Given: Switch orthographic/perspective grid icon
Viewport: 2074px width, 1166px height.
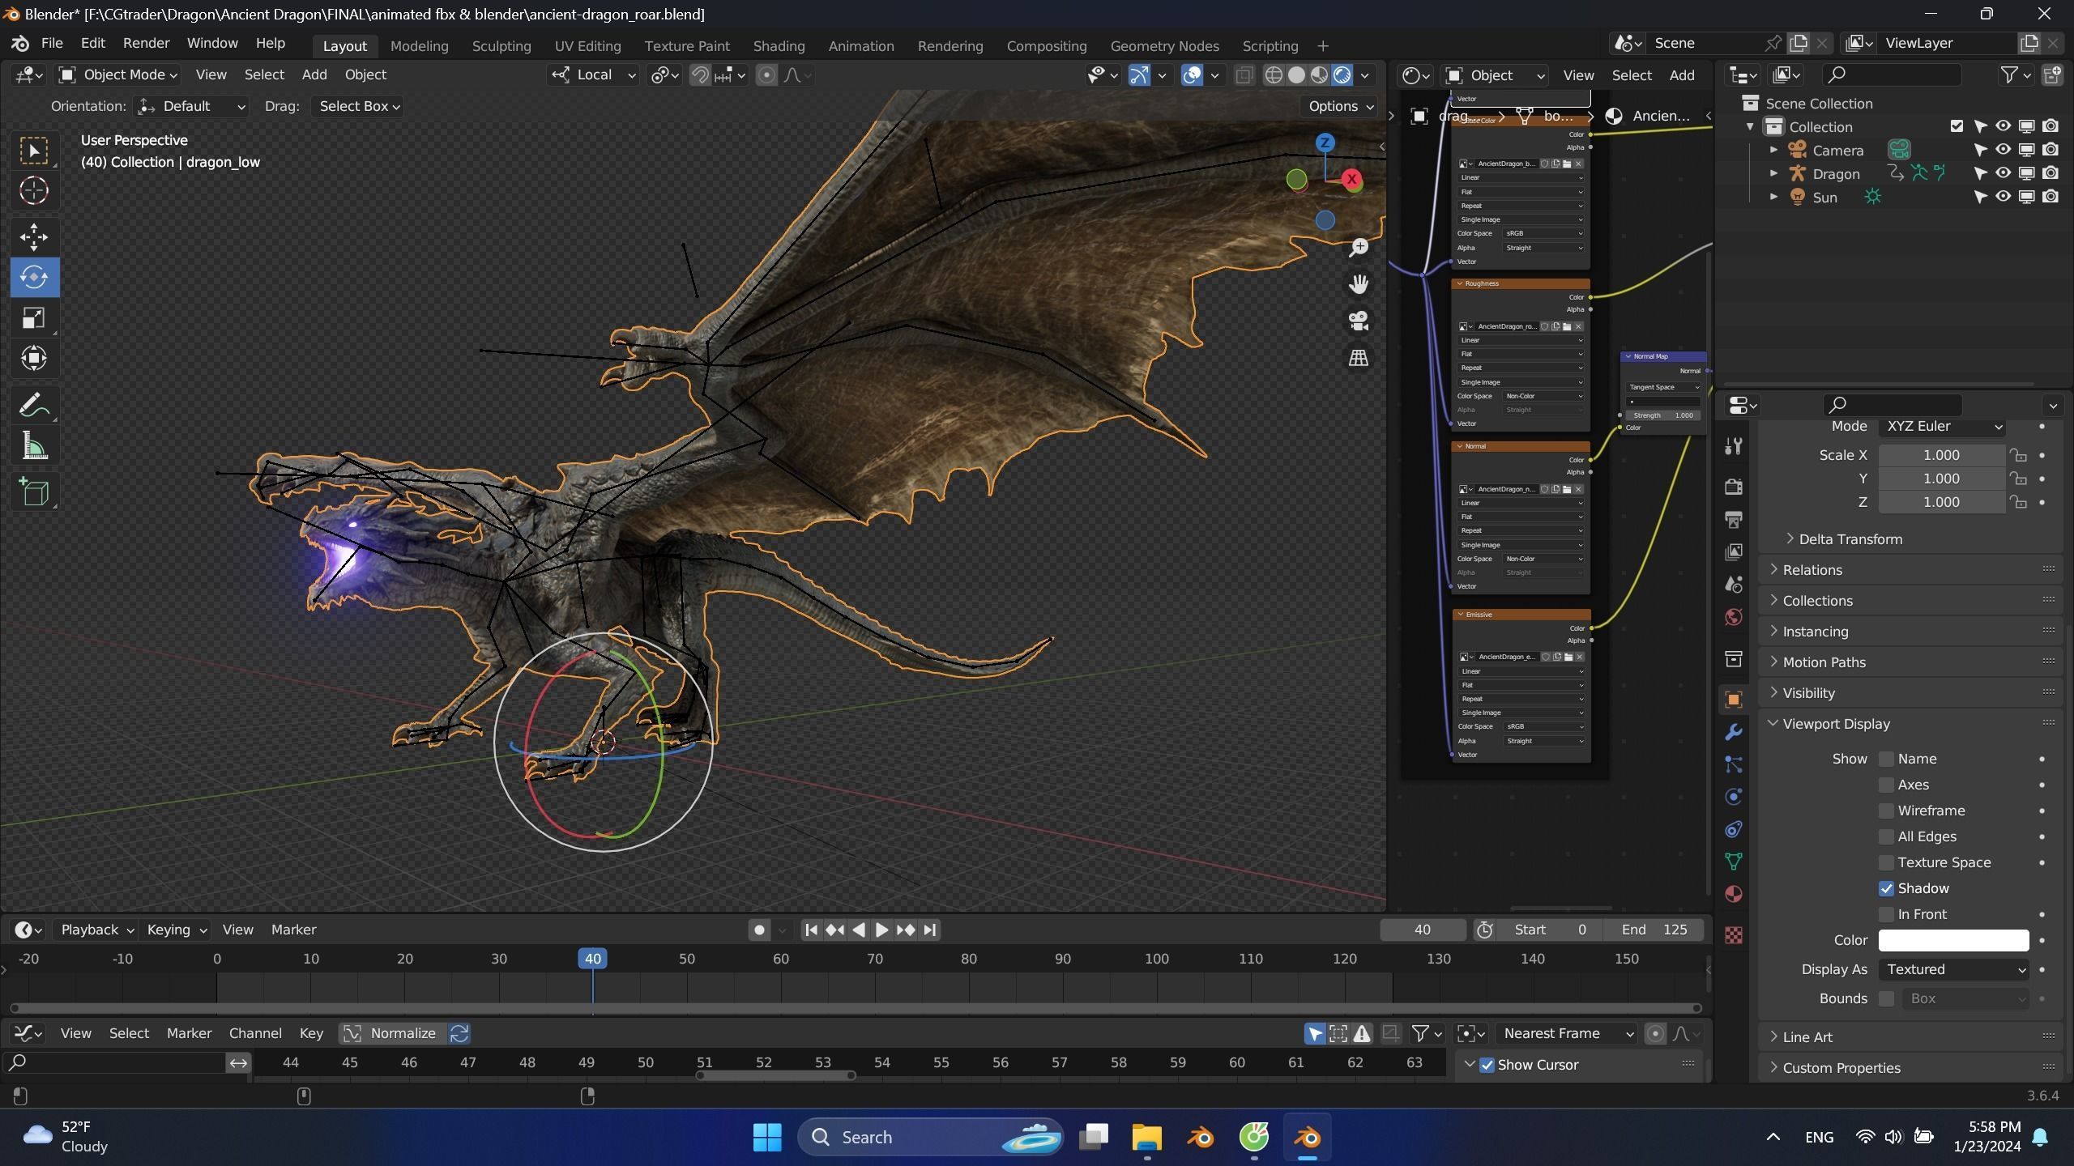Looking at the screenshot, I should click(x=1359, y=358).
